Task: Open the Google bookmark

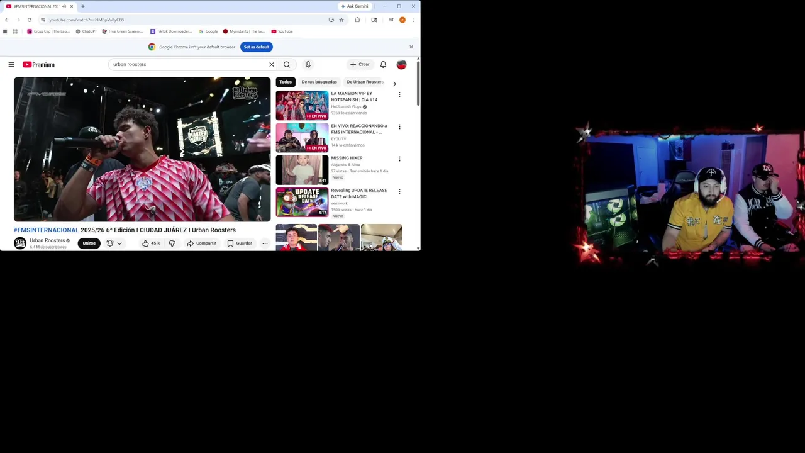Action: click(x=208, y=31)
